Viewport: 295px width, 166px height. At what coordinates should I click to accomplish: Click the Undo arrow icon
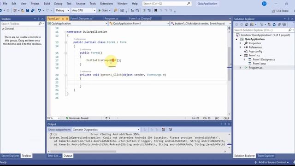point(39,10)
